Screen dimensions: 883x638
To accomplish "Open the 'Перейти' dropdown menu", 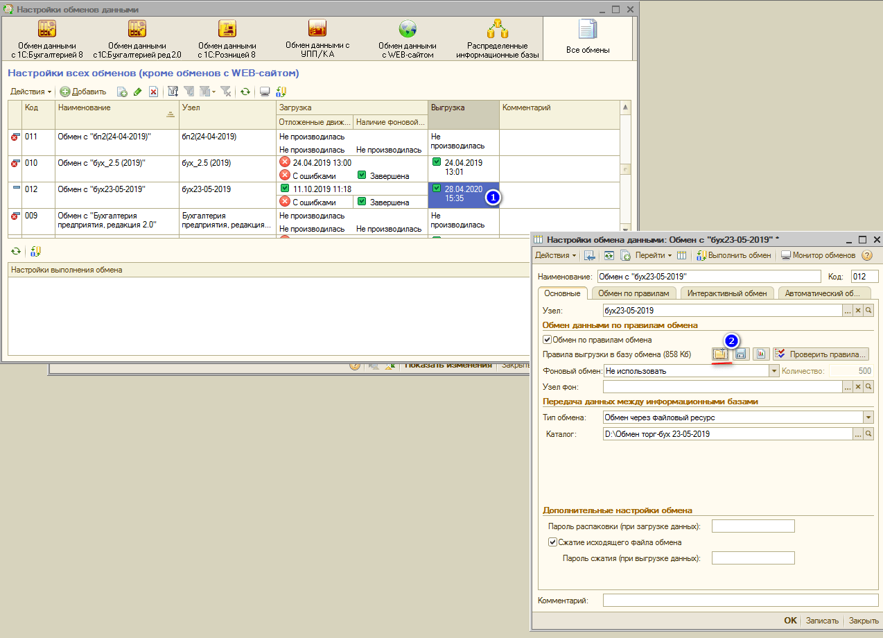I will [654, 255].
